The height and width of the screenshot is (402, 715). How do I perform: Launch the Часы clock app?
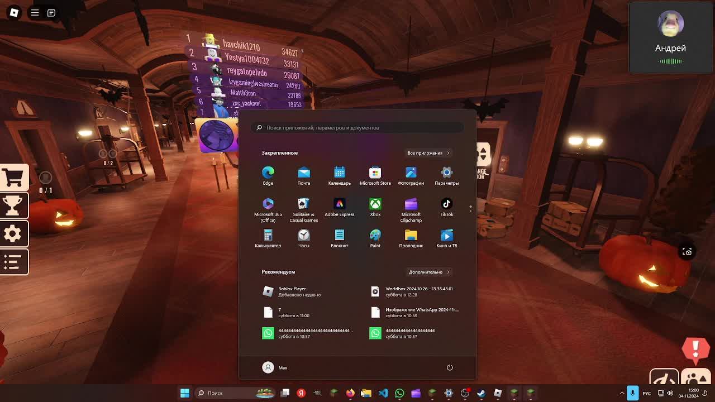point(304,238)
